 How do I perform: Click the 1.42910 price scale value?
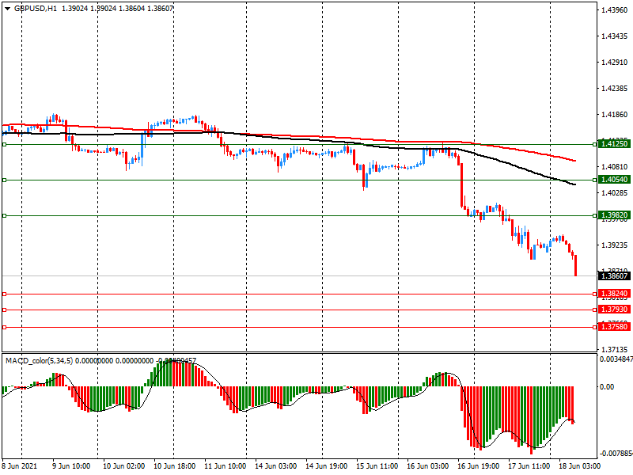point(615,63)
